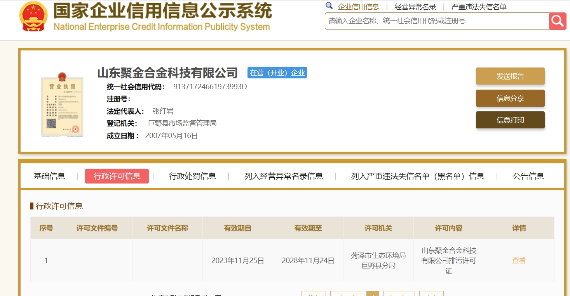The image size is (570, 296).
Task: Click the small magnifier icon beside 企业信用信息
Action: 329,6
